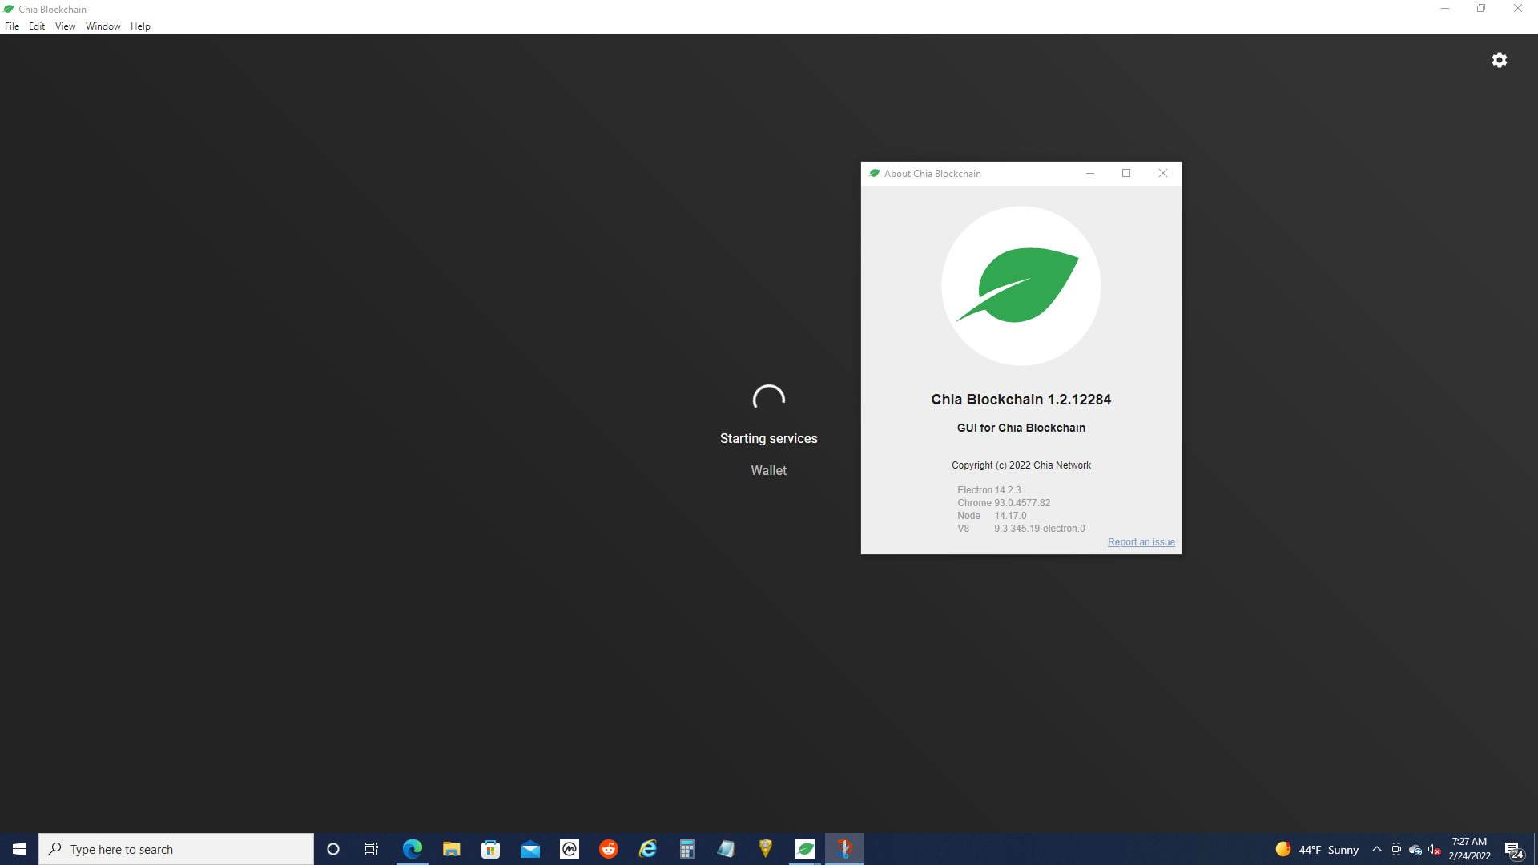Screen dimensions: 1538x865
Task: Open the clock showing 7:27 AM
Action: (1469, 849)
